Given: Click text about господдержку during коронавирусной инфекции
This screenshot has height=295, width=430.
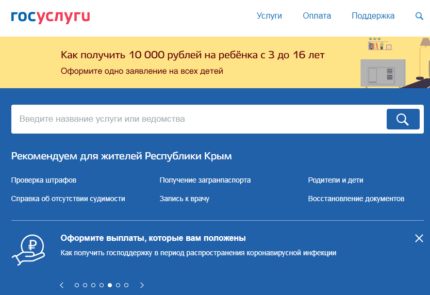Looking at the screenshot, I should pyautogui.click(x=199, y=253).
